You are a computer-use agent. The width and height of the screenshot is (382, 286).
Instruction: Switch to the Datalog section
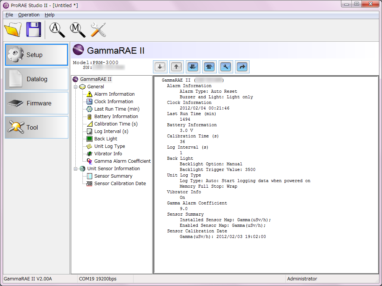coord(37,79)
